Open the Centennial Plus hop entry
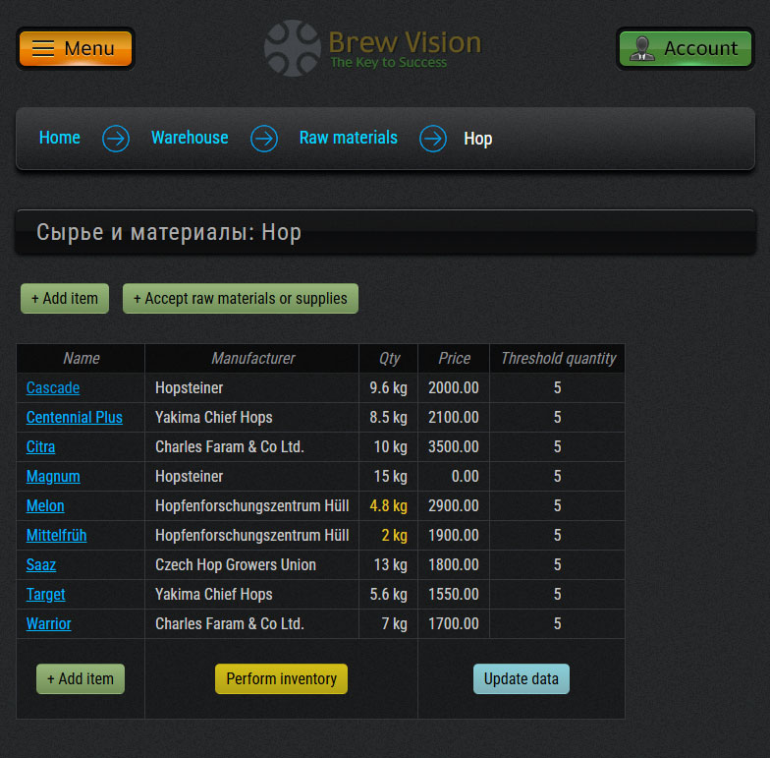Image resolution: width=770 pixels, height=758 pixels. coord(75,418)
